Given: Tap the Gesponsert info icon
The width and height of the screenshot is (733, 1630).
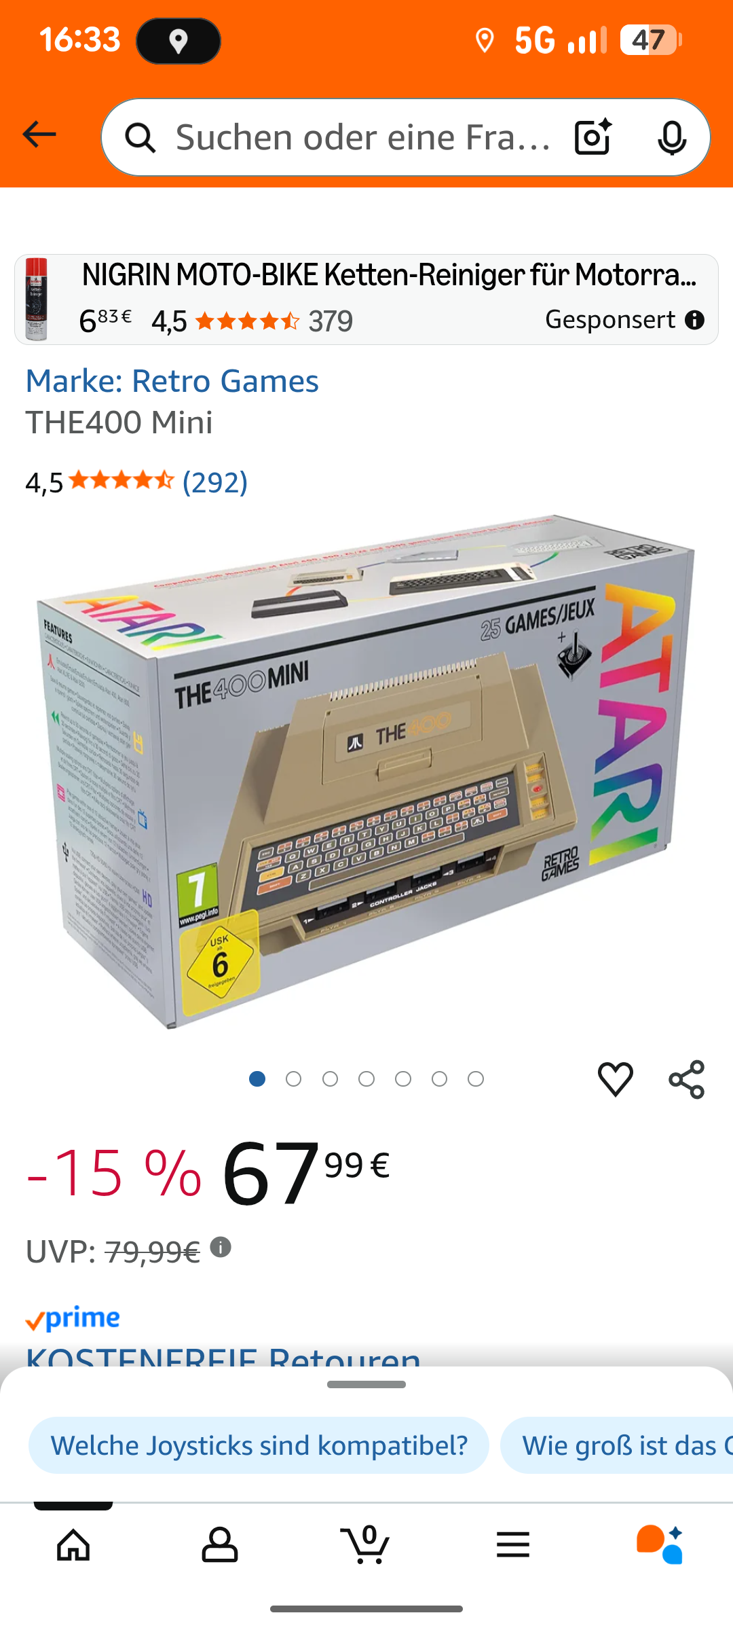Looking at the screenshot, I should point(694,320).
